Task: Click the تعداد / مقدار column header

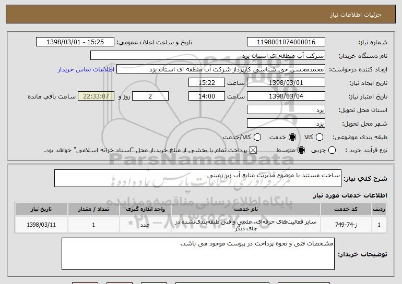Action: (93, 209)
